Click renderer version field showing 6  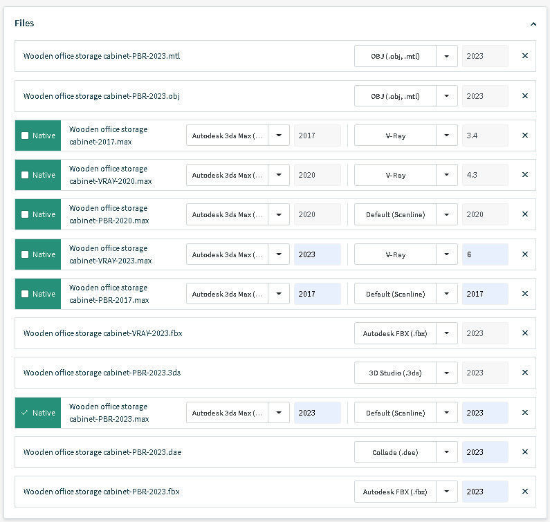tap(484, 254)
